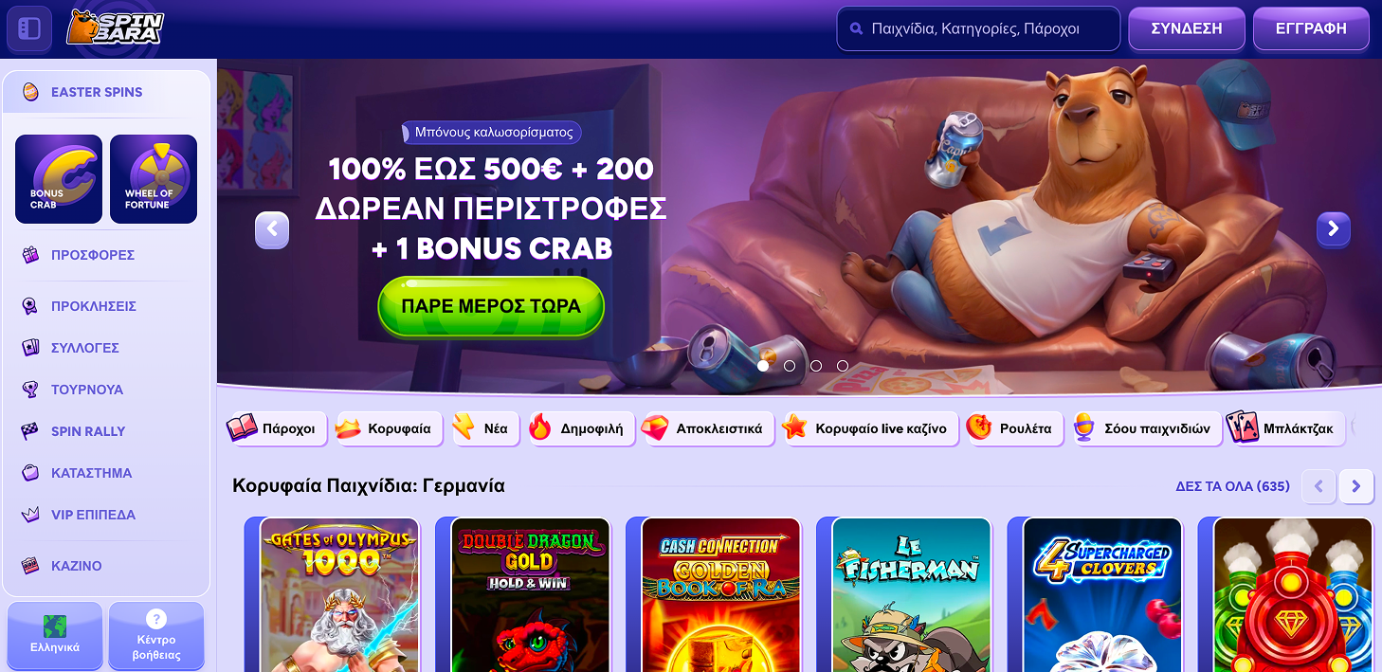Select the fourth carousel dot
Image resolution: width=1382 pixels, height=672 pixels.
pos(843,365)
